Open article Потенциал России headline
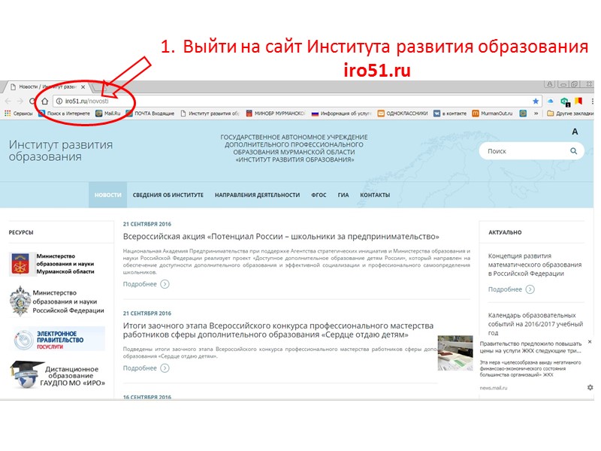Image resolution: width=601 pixels, height=451 pixels. (281, 236)
